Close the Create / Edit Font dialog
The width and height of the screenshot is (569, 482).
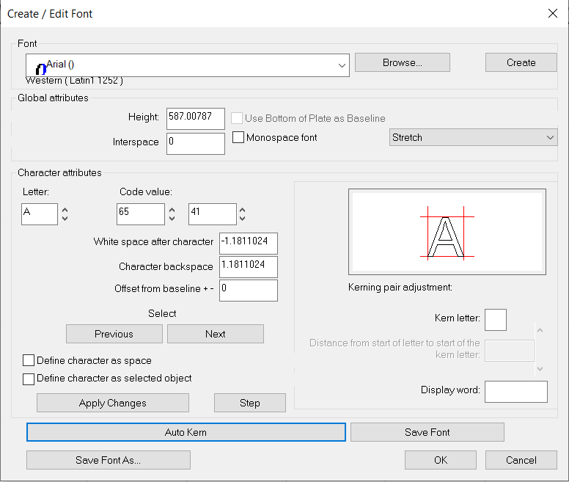(x=552, y=13)
